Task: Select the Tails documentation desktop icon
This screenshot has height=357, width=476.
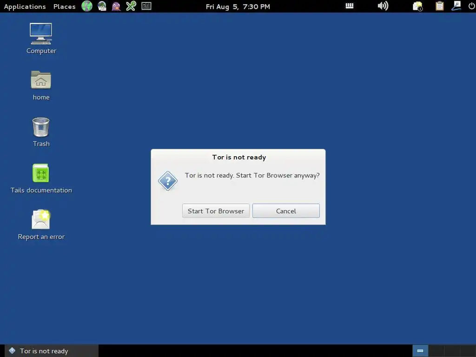Action: click(41, 179)
